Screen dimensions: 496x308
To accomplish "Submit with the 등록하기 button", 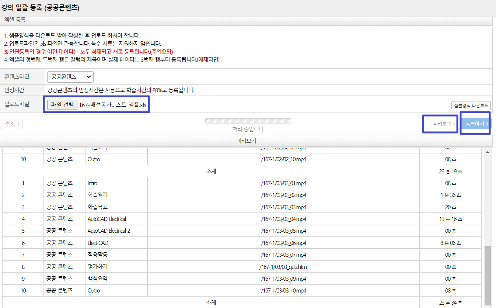I will click(477, 124).
